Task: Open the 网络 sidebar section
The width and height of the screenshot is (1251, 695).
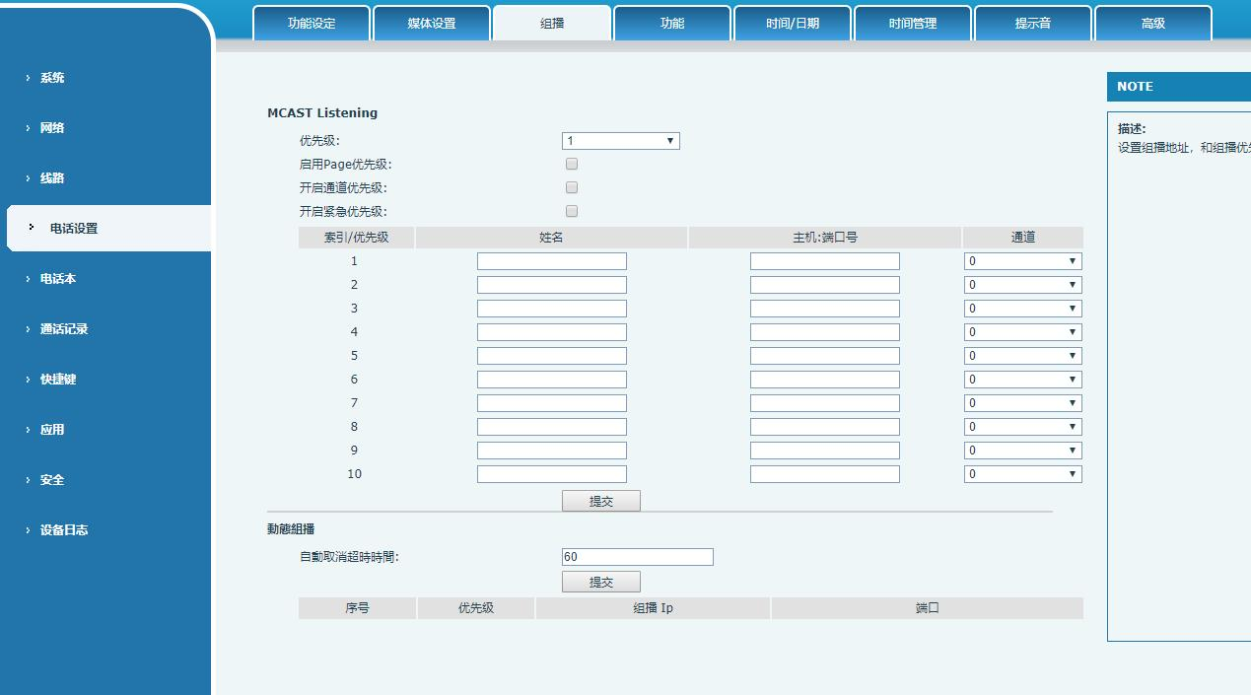Action: pos(52,128)
